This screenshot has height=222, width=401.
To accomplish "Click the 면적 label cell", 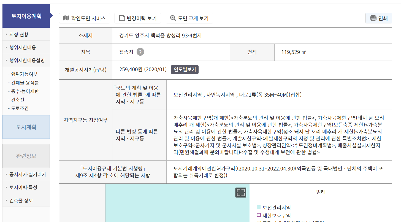I will click(252, 52).
